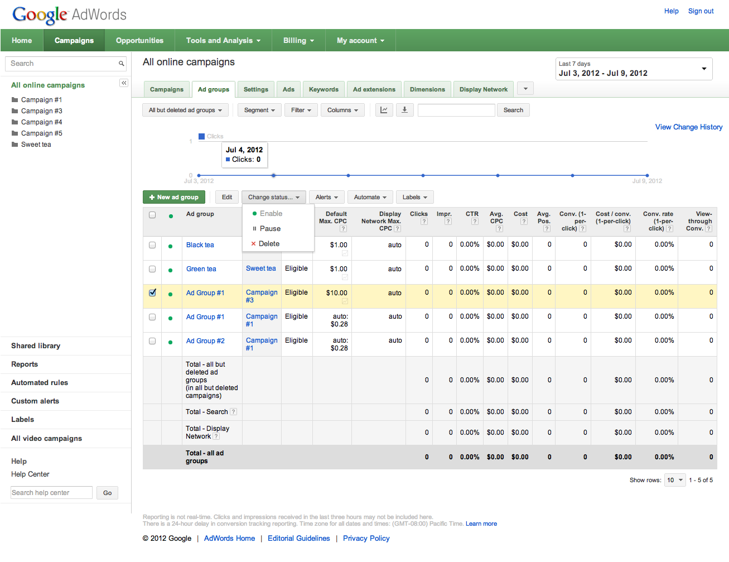Viewport: 729px width, 562px height.
Task: Click the Clicks legend blue square
Action: (x=201, y=136)
